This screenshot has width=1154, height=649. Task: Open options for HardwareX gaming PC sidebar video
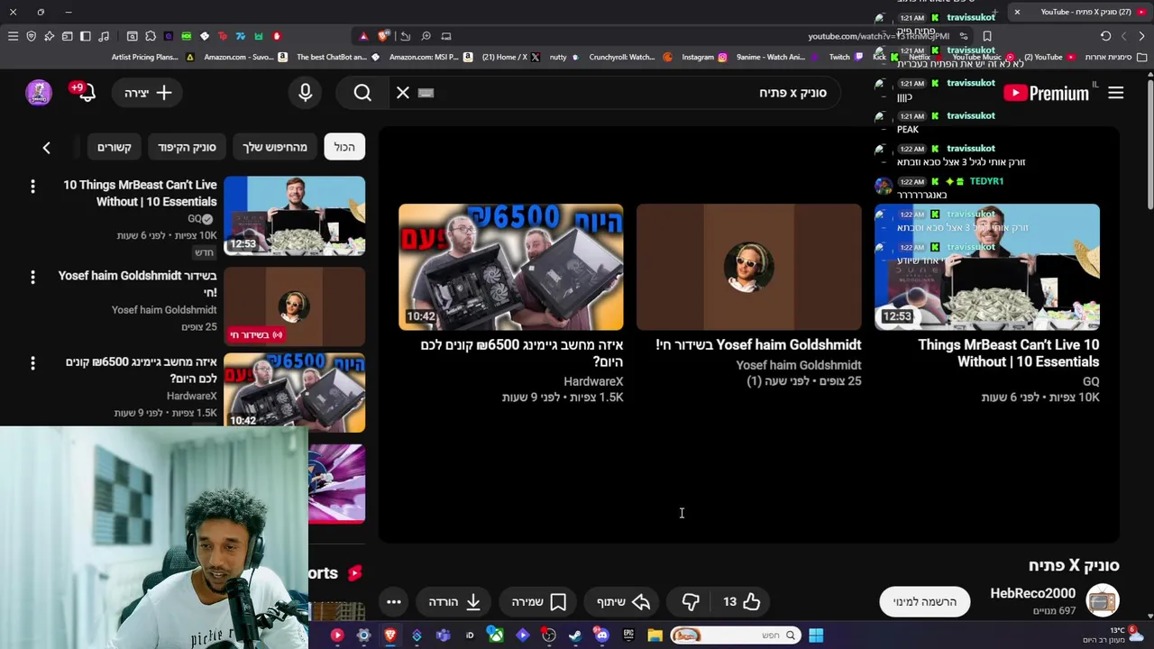coord(32,363)
